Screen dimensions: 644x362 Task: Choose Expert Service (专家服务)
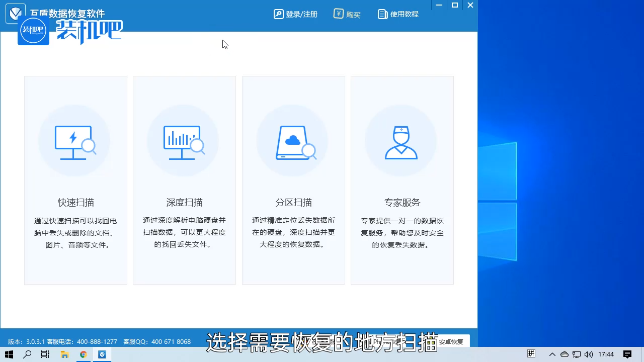[x=402, y=180]
